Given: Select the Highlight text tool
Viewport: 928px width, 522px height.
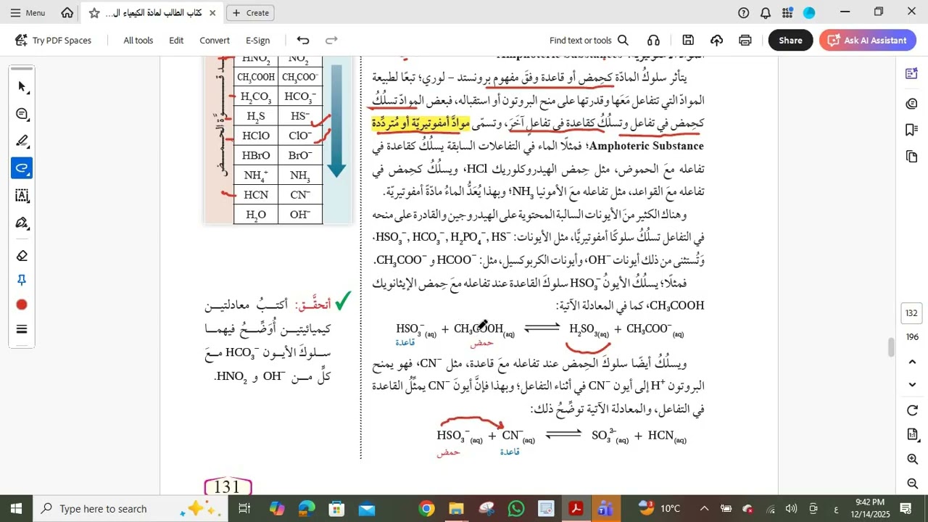Looking at the screenshot, I should (22, 141).
